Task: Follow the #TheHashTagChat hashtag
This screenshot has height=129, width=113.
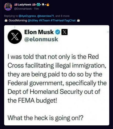Action: pyautogui.click(x=63, y=20)
